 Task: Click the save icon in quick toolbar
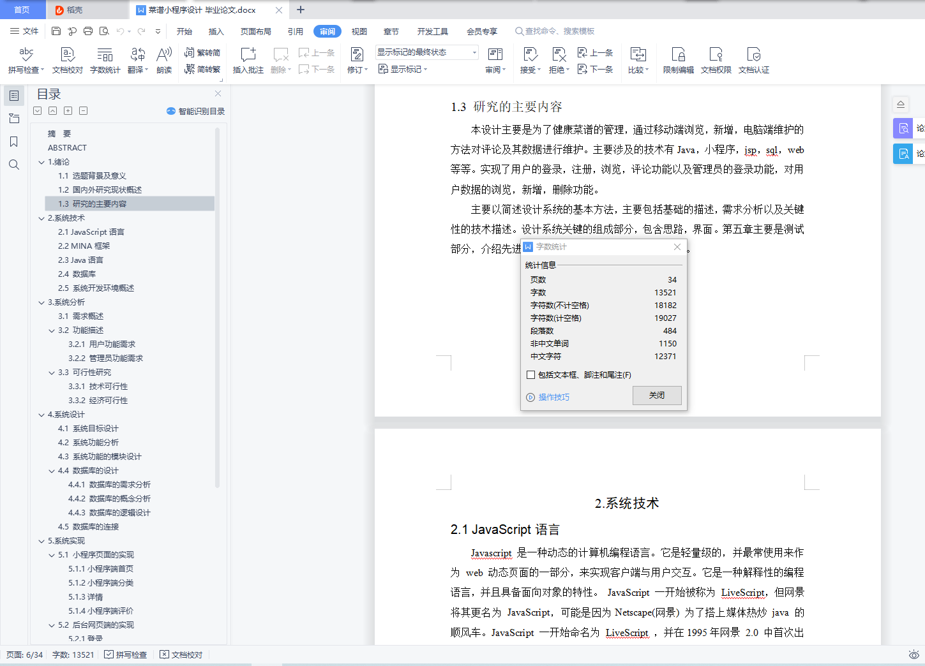[56, 31]
